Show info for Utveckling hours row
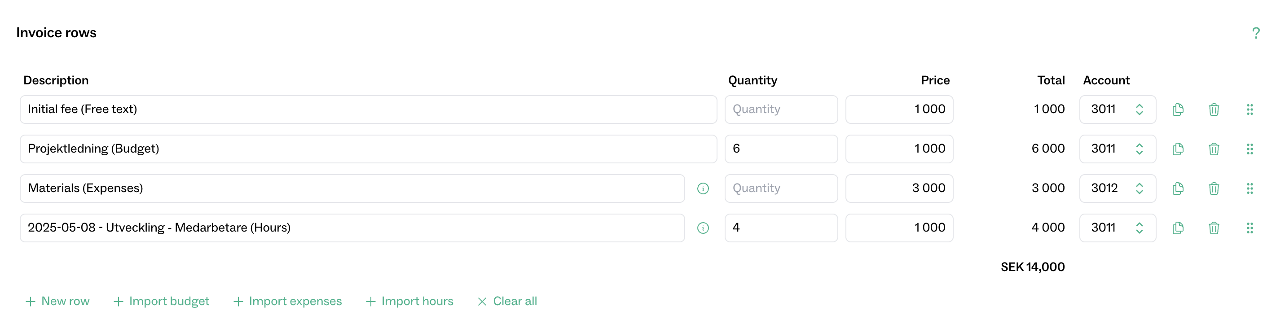The image size is (1285, 333). (702, 228)
